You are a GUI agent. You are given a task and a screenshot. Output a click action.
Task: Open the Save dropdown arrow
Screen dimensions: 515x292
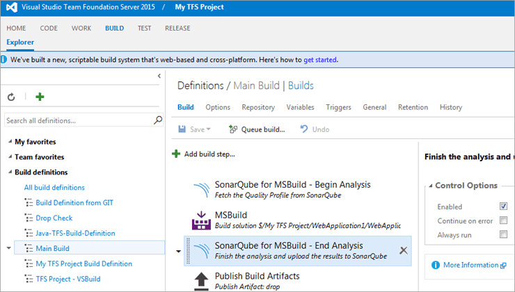click(208, 129)
